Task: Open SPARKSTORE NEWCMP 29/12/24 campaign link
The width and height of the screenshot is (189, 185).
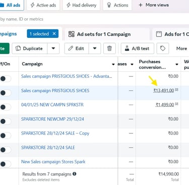Action: tap(52, 119)
